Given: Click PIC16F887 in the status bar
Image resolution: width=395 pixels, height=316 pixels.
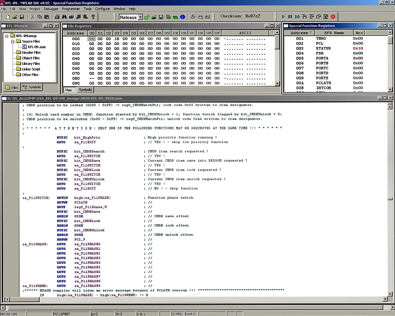Looking at the screenshot, I should pos(62,314).
